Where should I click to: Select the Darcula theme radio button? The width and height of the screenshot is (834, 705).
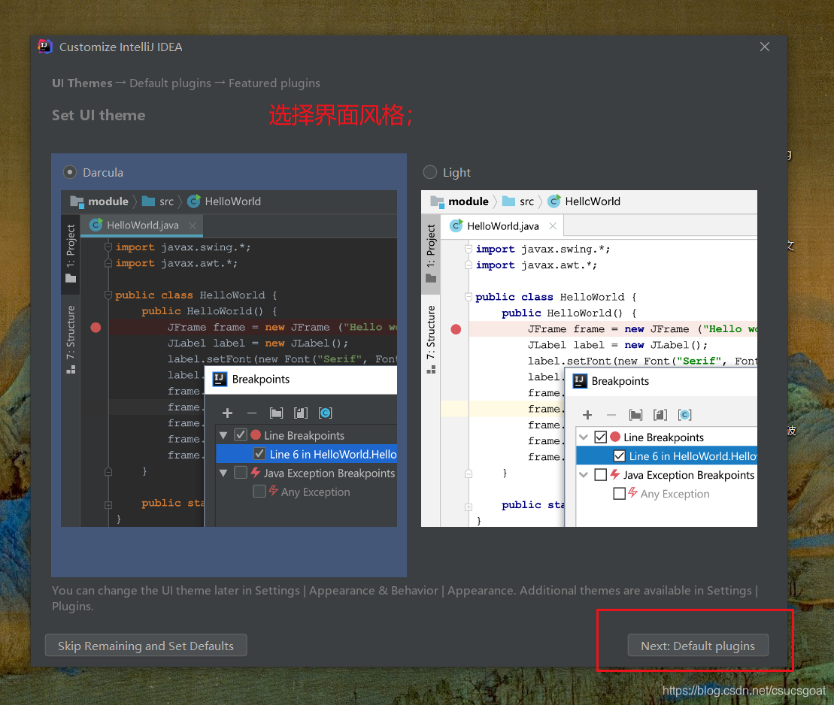click(x=70, y=172)
